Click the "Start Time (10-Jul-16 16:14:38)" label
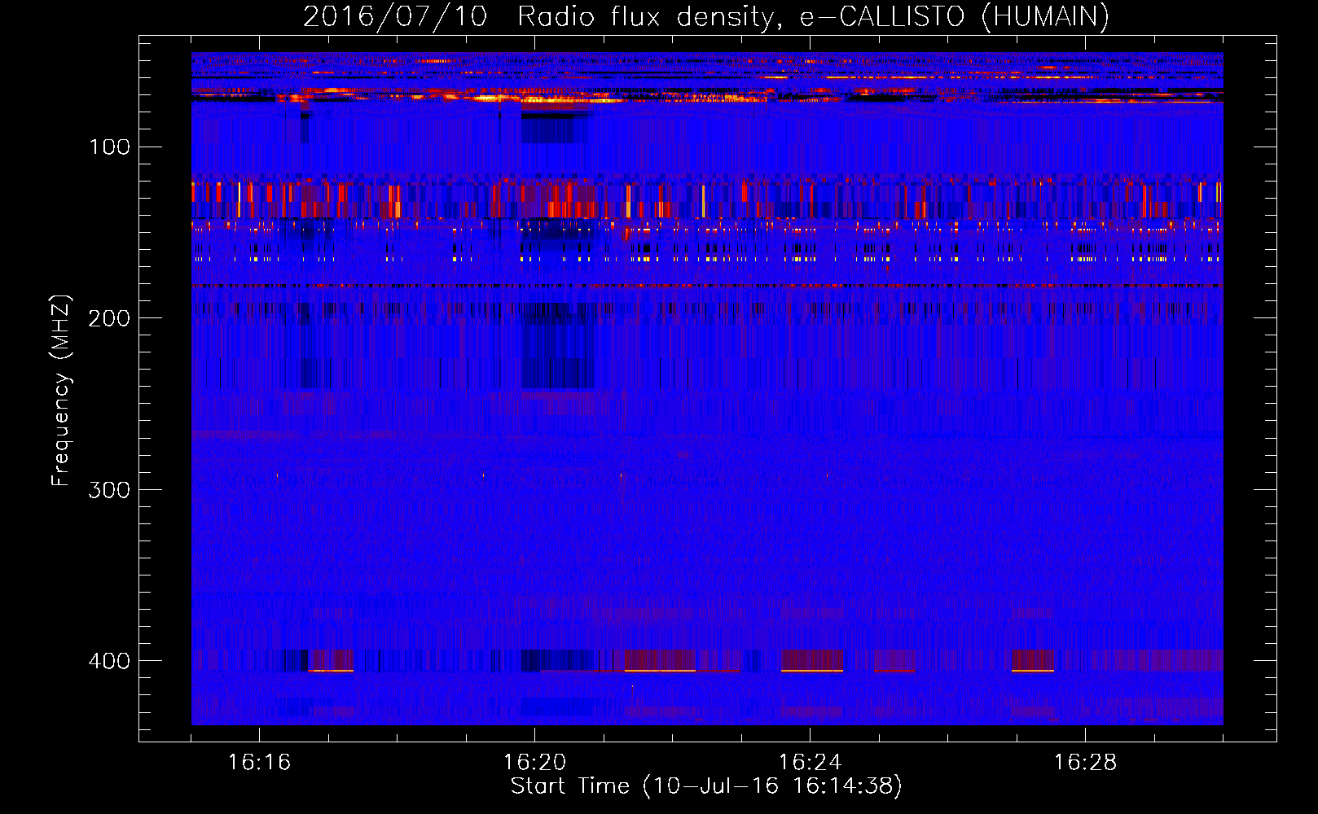This screenshot has width=1318, height=814. click(x=706, y=786)
